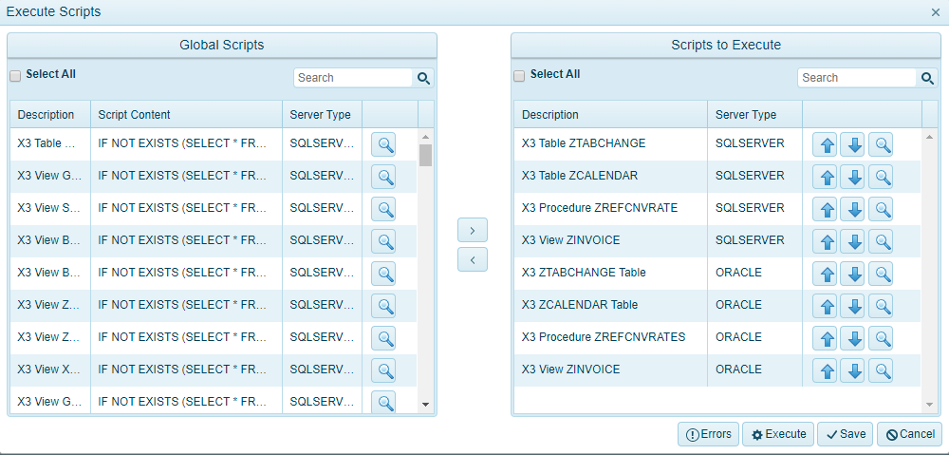Viewport: 949px width, 455px height.
Task: View X3 ZCALENDAR Table script details
Action: point(883,306)
